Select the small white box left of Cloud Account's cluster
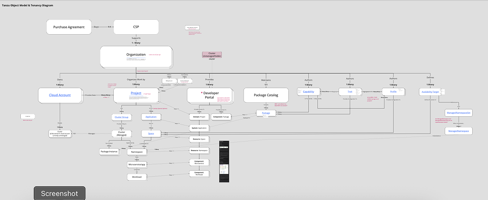Viewport: 488px width, 200px height. tap(28, 116)
